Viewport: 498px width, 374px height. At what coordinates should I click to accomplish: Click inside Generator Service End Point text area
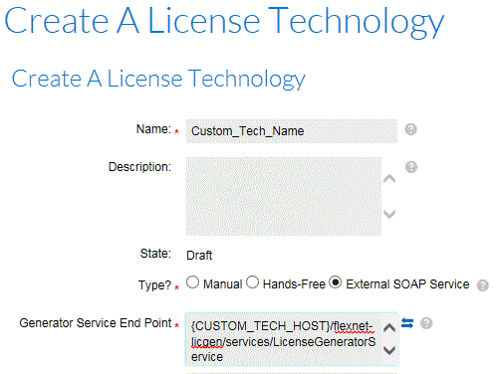tap(292, 339)
